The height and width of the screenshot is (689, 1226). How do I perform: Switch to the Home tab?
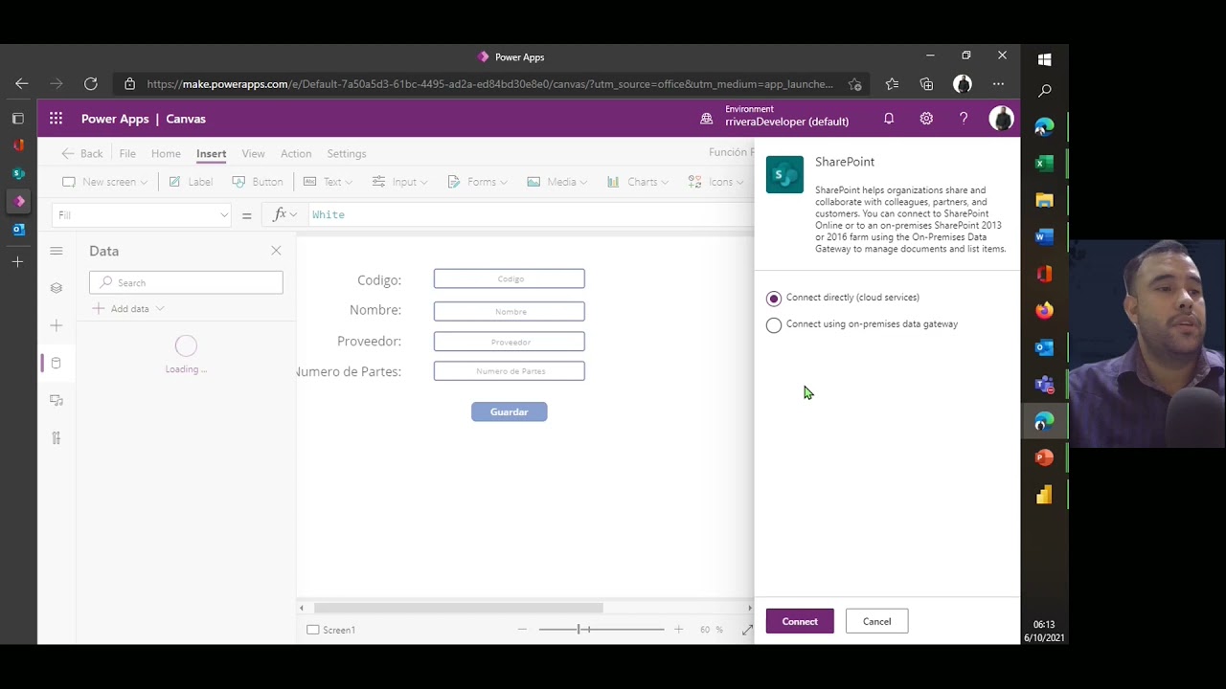coord(166,153)
